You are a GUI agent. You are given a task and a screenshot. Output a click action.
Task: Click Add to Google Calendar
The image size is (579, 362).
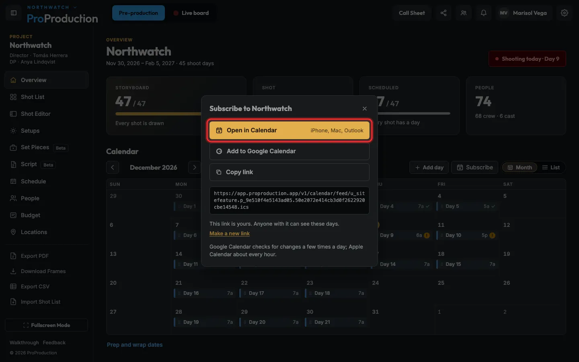[289, 151]
